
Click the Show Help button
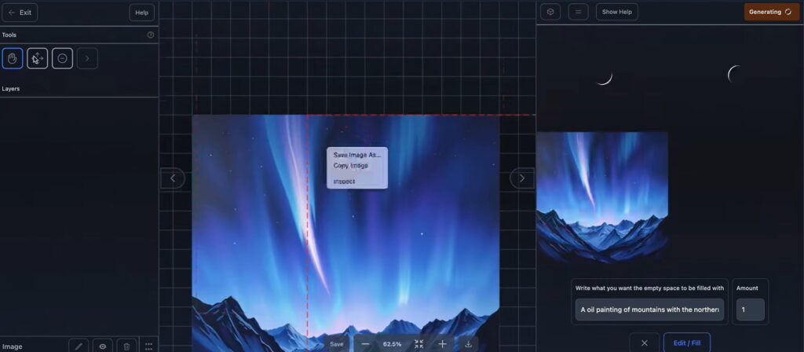tap(616, 12)
